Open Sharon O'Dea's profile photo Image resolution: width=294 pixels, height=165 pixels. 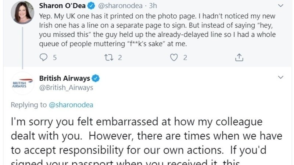point(23,12)
